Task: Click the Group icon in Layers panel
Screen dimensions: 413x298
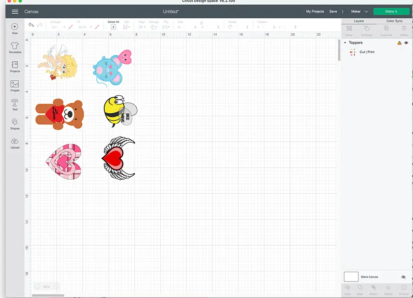Action: point(349,28)
